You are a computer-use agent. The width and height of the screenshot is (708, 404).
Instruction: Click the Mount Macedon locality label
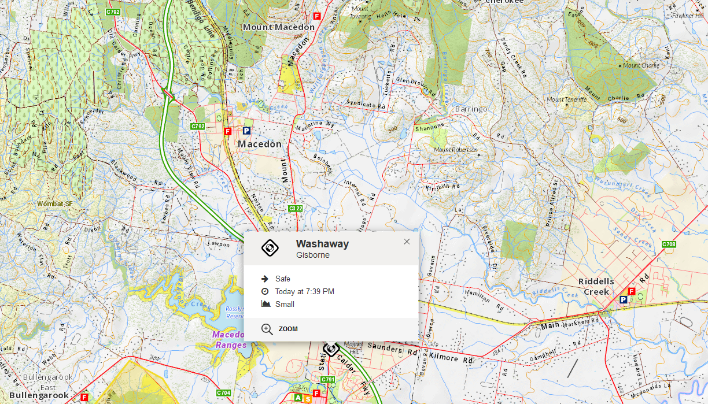[x=279, y=27]
